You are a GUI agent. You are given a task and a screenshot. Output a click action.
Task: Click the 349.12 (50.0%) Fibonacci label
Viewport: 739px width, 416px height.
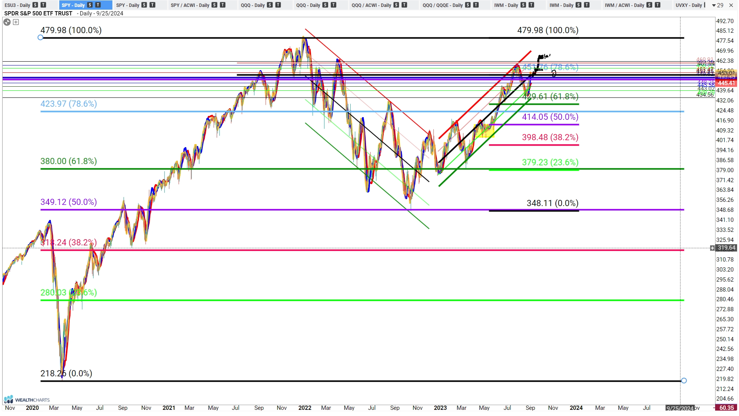tap(69, 202)
